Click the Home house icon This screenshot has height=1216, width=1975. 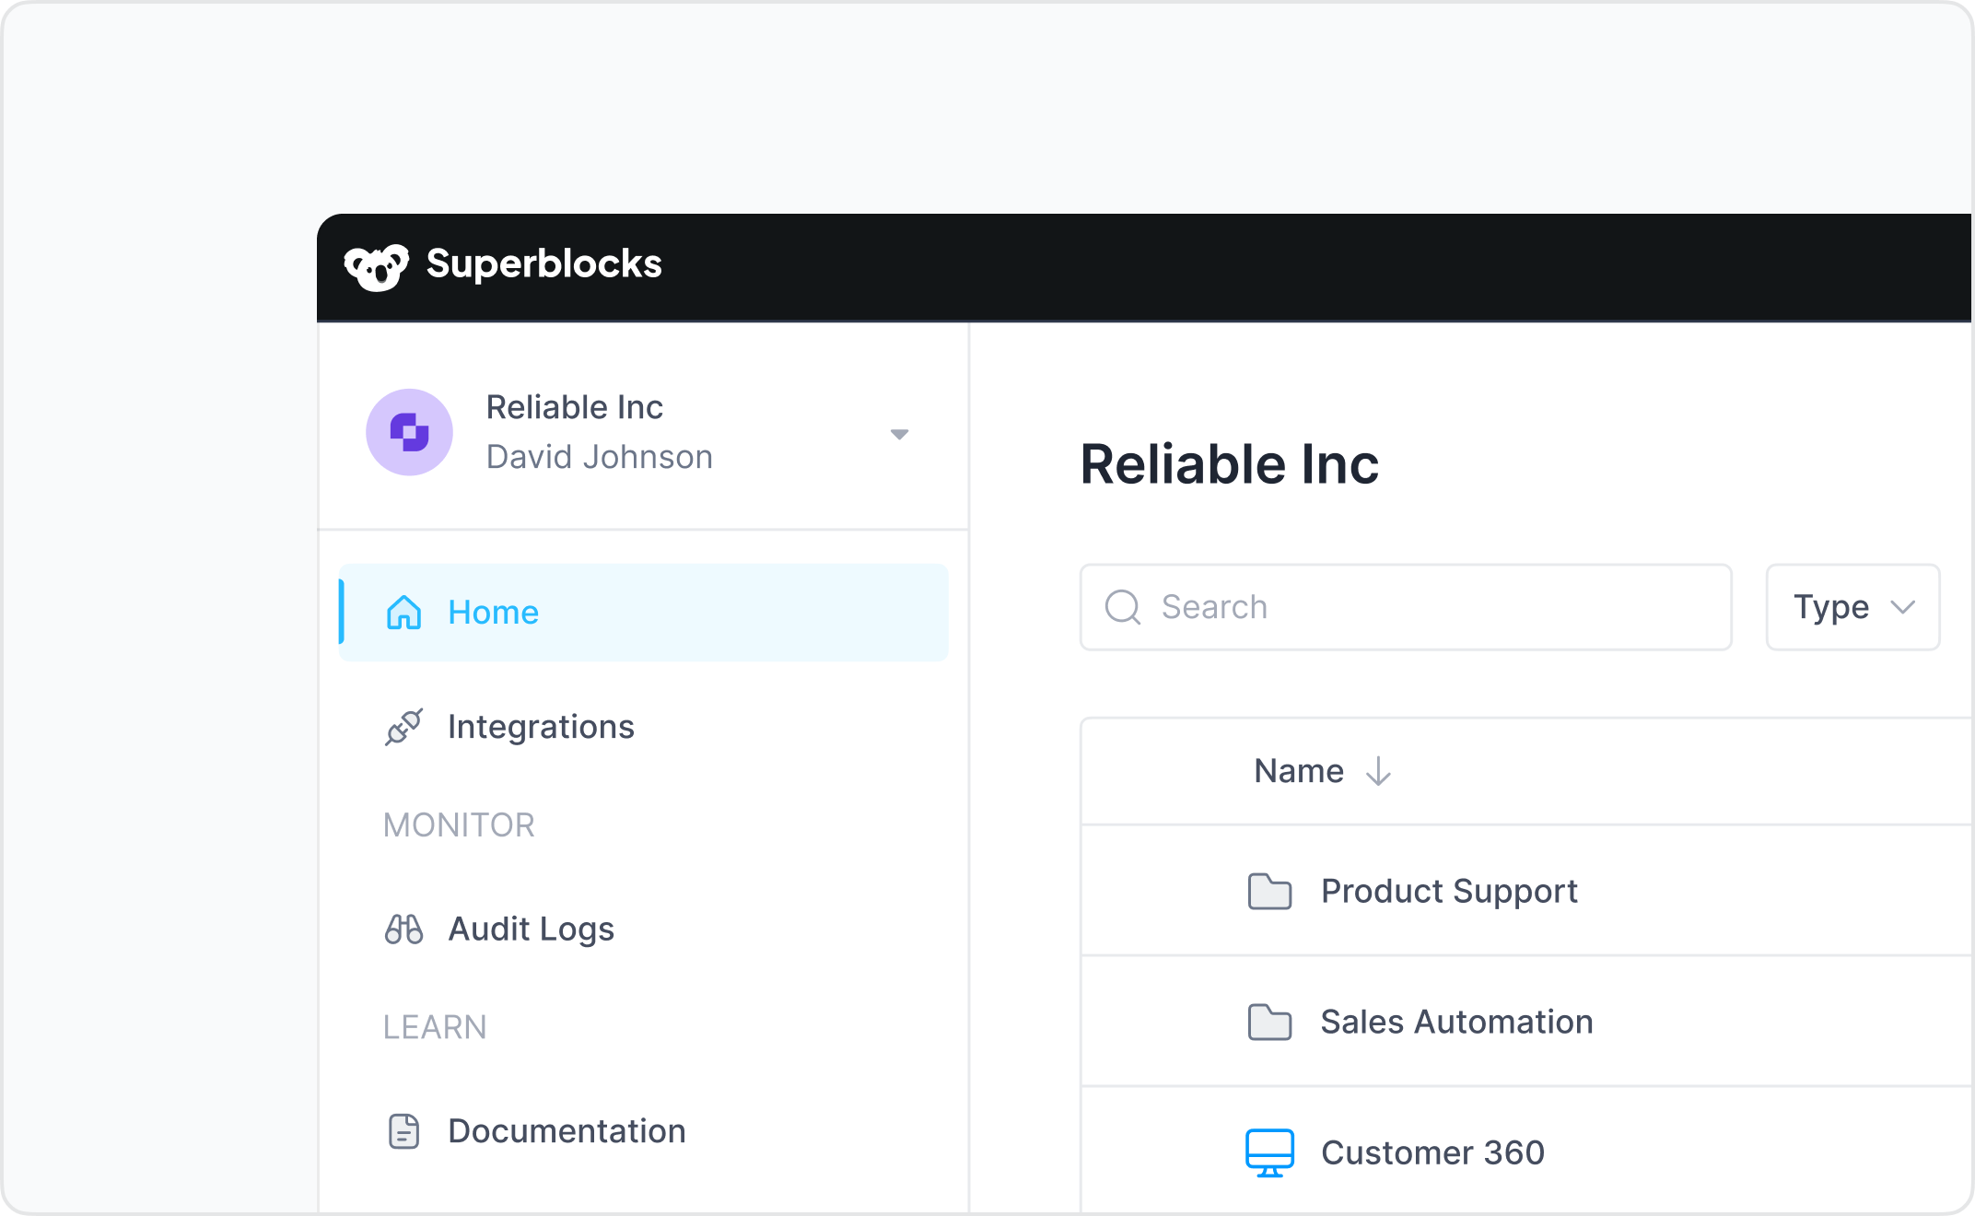pyautogui.click(x=403, y=613)
